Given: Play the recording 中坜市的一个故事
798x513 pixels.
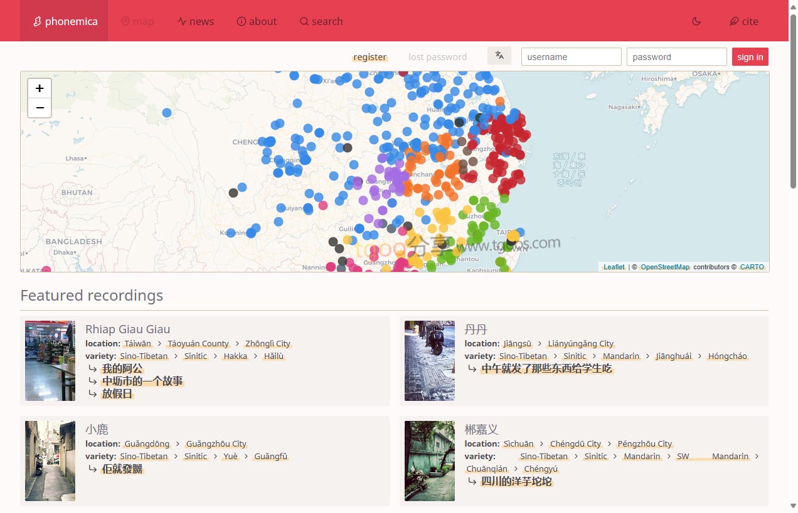Looking at the screenshot, I should click(142, 381).
